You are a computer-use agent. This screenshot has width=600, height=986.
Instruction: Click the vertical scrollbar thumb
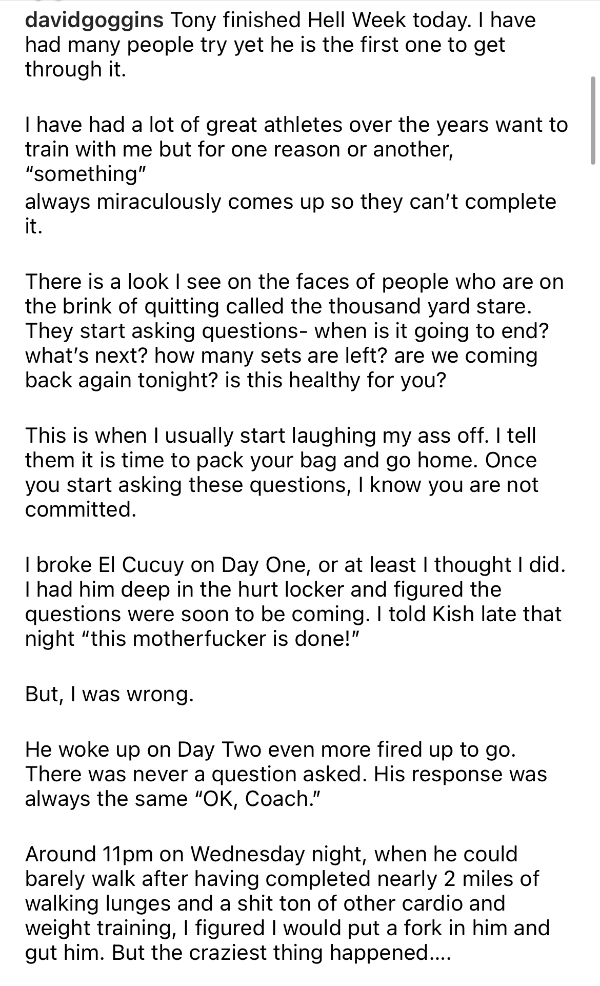[x=592, y=121]
